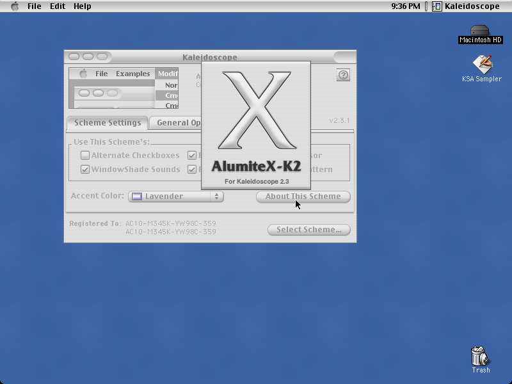Select the Macintosh HD drive icon
The width and height of the screenshot is (512, 384).
pyautogui.click(x=479, y=30)
